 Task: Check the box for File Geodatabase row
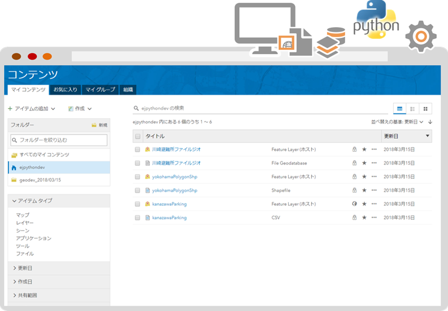click(137, 163)
